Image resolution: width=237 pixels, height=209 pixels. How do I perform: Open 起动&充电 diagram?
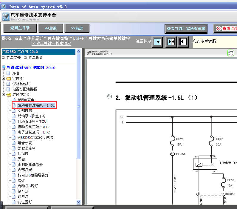(x=26, y=100)
